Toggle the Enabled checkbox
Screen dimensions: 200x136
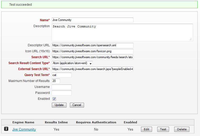coord(54,99)
